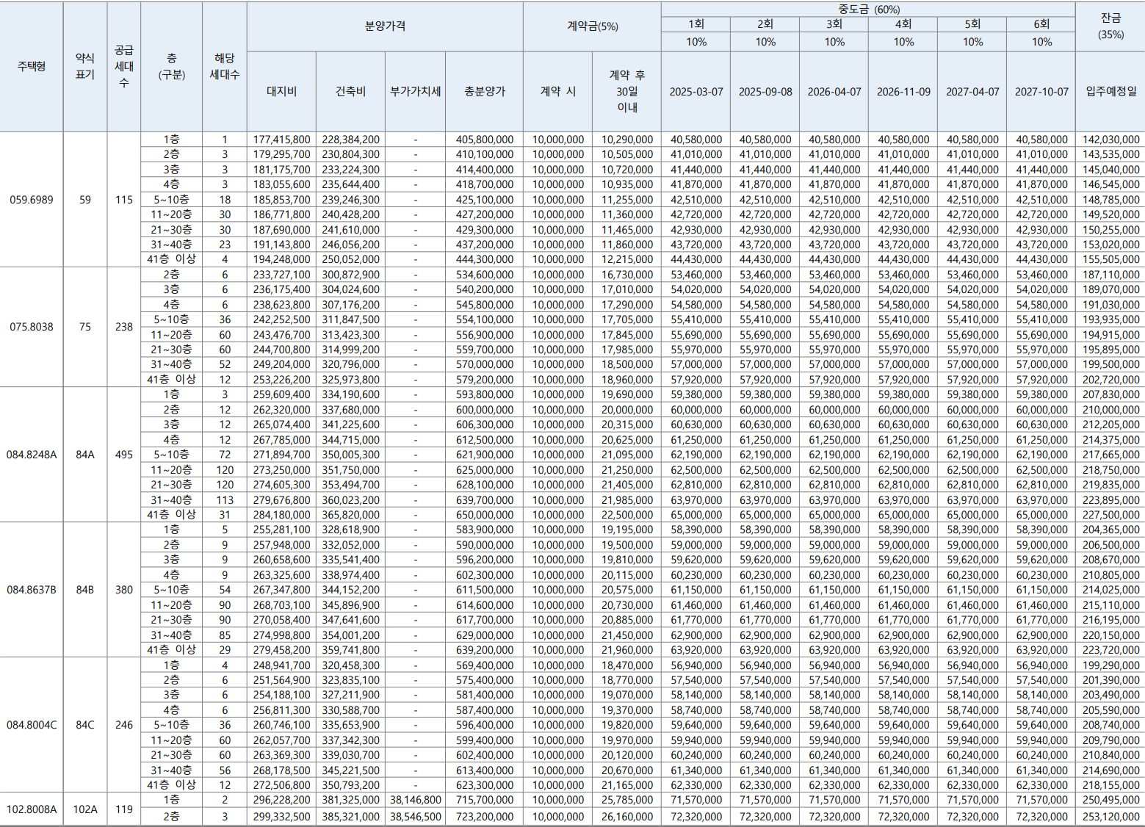The image size is (1145, 827).
Task: Click the 입주예정일 column header
Action: coord(1110,92)
